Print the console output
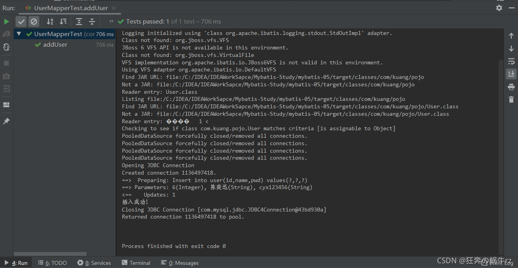This screenshot has height=268, width=518. pos(511,87)
